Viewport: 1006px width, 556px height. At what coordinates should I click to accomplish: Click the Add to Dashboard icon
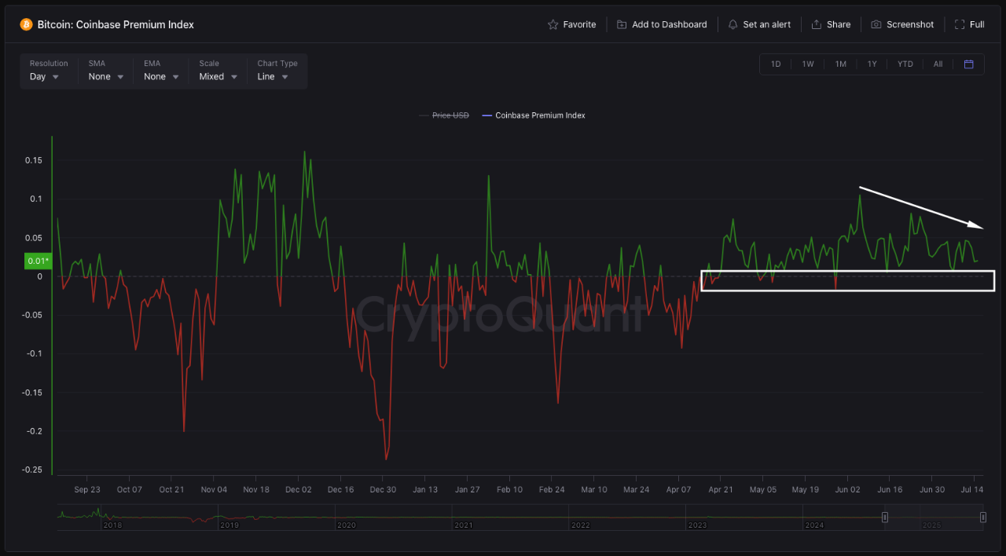pyautogui.click(x=622, y=24)
